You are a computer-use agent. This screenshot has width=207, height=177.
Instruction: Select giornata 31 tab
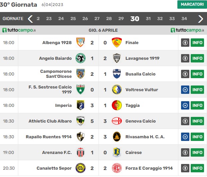coord(148,19)
